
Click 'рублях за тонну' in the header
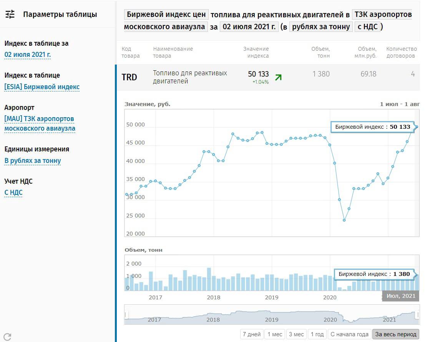point(321,27)
